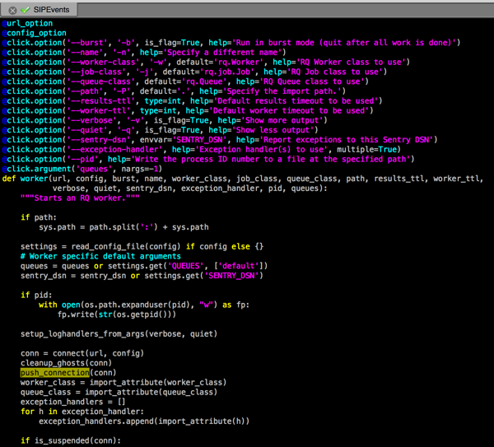The height and width of the screenshot is (447, 494).
Task: Click the '--verbose' option string
Action: pos(92,120)
